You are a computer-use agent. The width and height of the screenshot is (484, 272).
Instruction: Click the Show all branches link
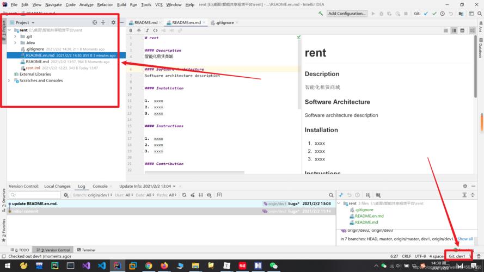[x=464, y=239]
